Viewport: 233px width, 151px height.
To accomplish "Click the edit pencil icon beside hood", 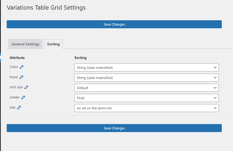I will point(21,77).
